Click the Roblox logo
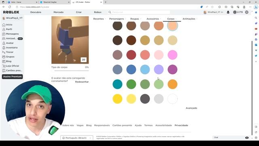The height and width of the screenshot is (146, 259). tap(11, 12)
